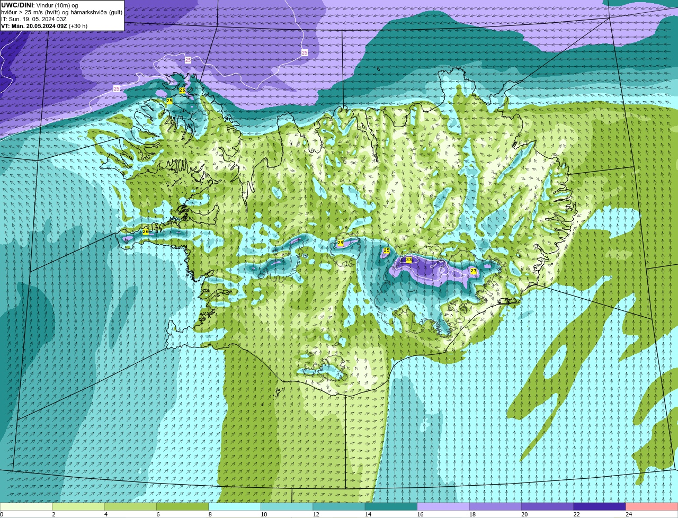The image size is (678, 518).
Task: Click the '(+30 h)' forecast offset text
Action: [78, 26]
